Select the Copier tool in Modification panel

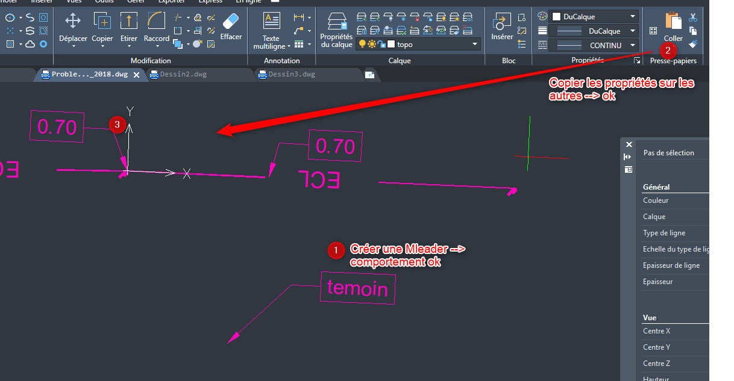point(102,27)
